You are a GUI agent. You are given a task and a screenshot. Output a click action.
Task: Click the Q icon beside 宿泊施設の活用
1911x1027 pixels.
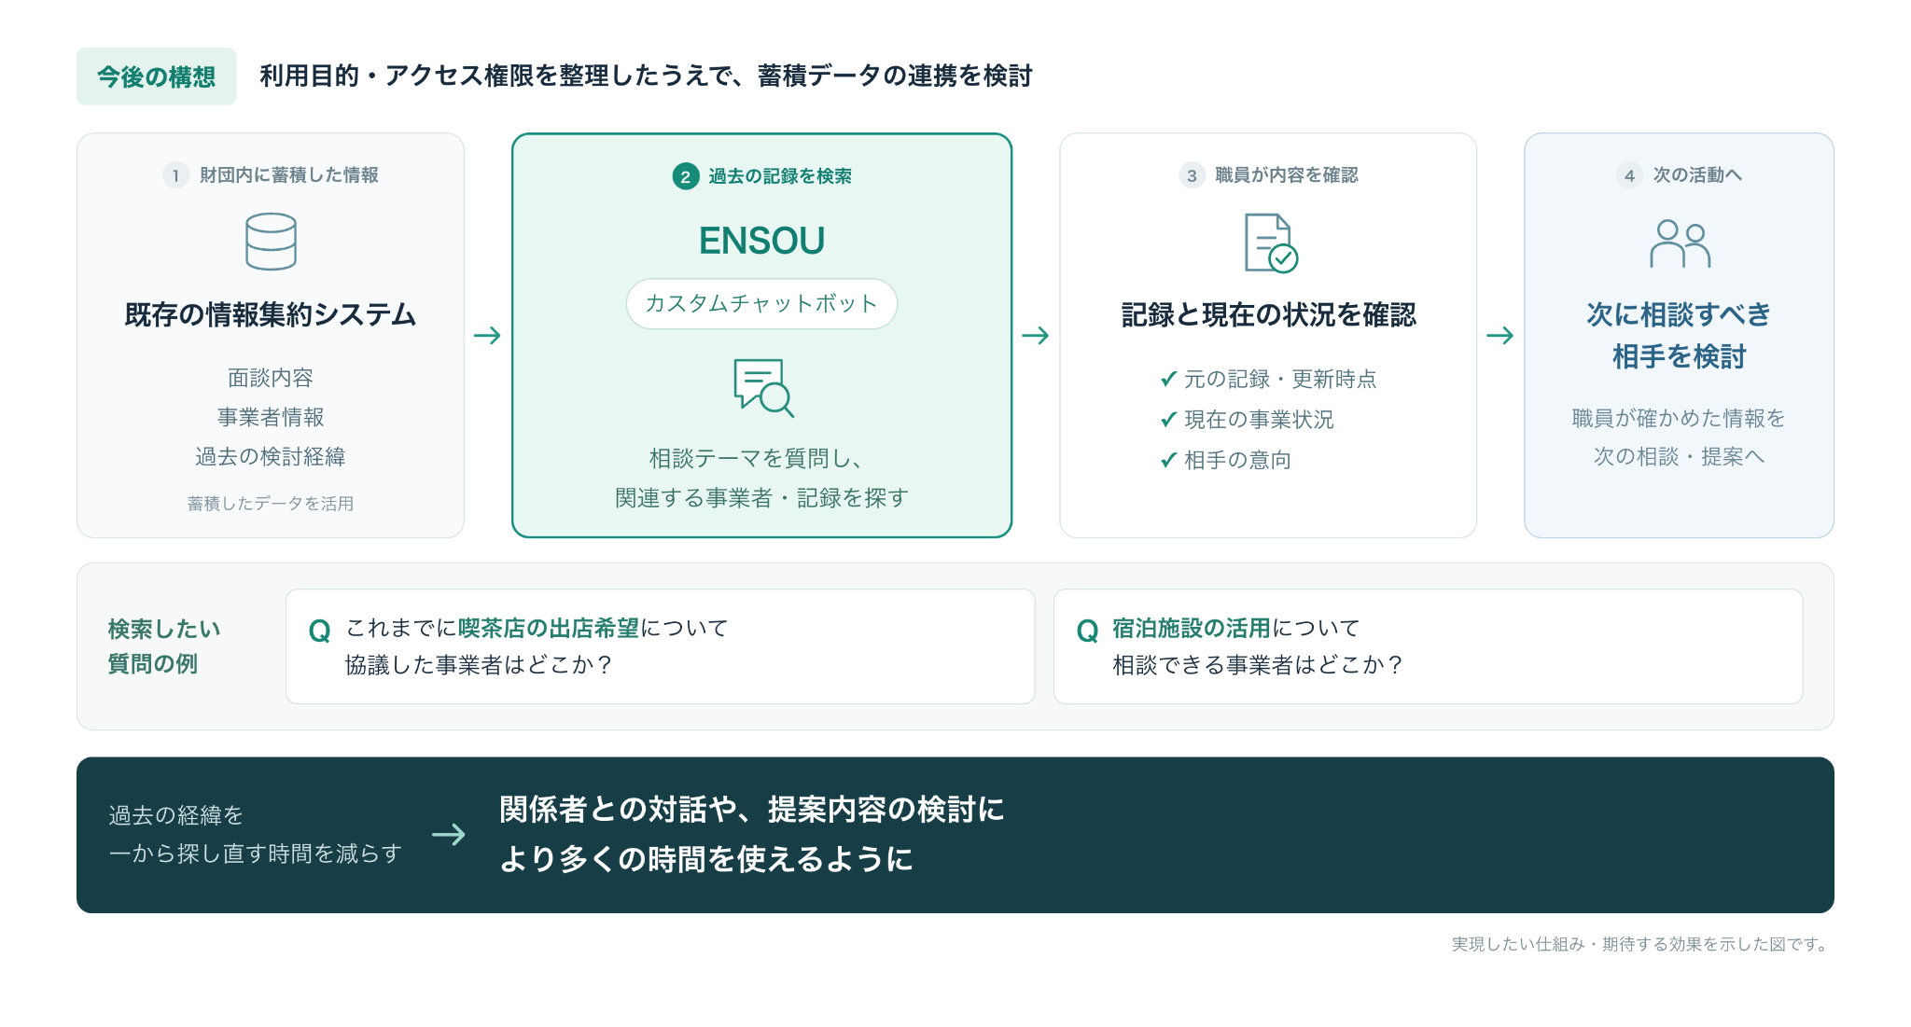coord(1087,631)
